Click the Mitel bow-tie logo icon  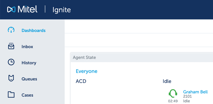[11, 9]
